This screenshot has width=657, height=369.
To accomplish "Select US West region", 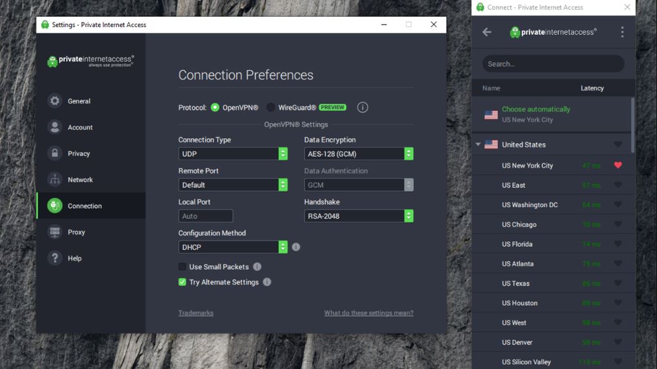I will click(552, 323).
